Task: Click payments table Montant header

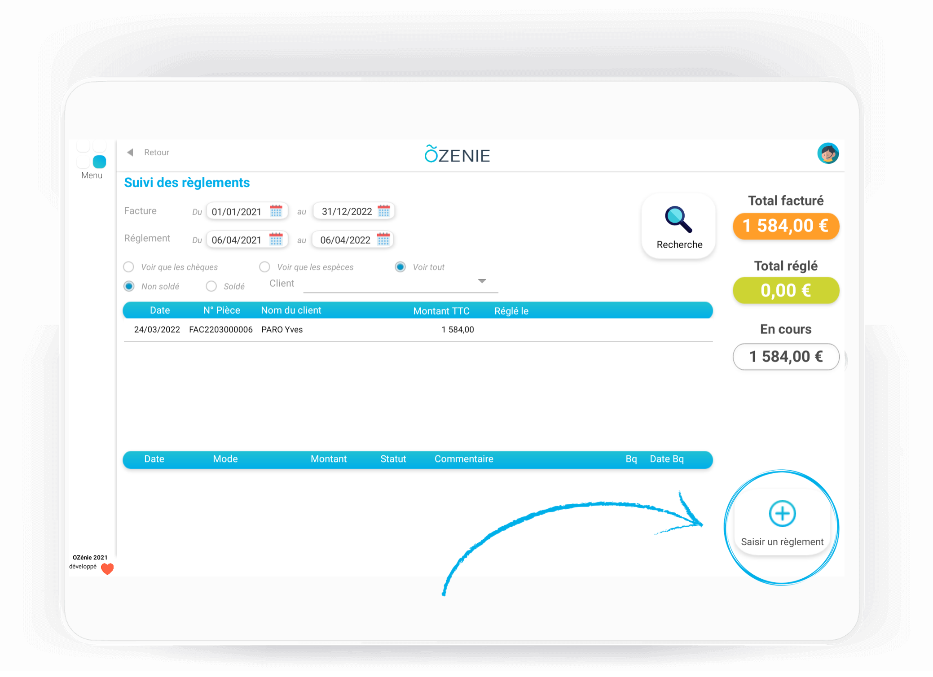Action: (328, 459)
